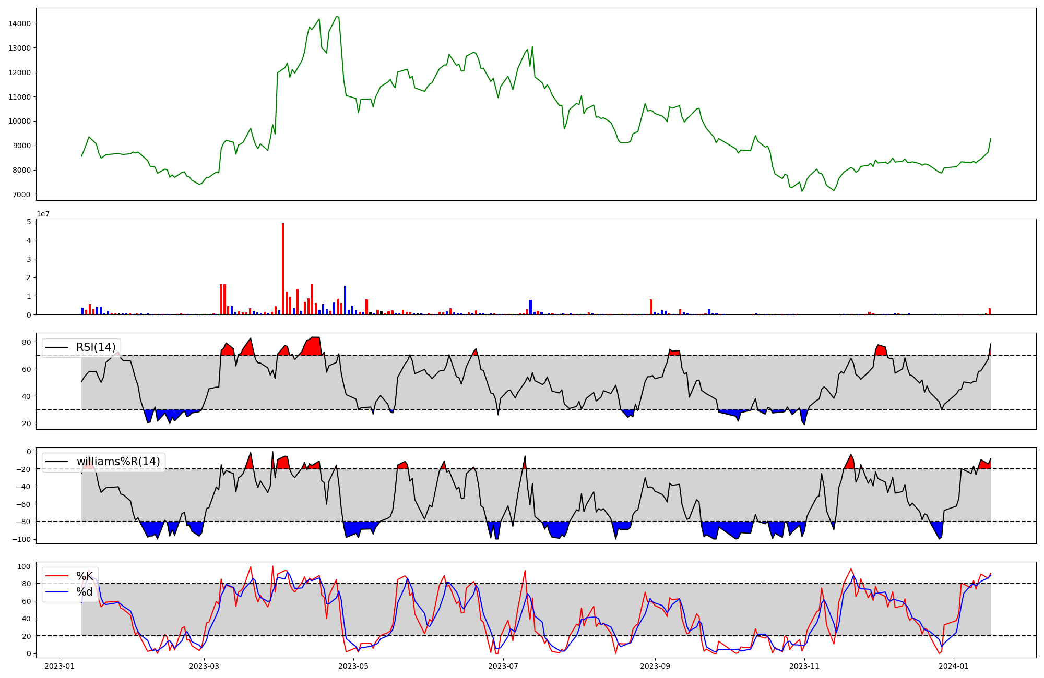Click the 80 tick on RSI axis

[26, 342]
